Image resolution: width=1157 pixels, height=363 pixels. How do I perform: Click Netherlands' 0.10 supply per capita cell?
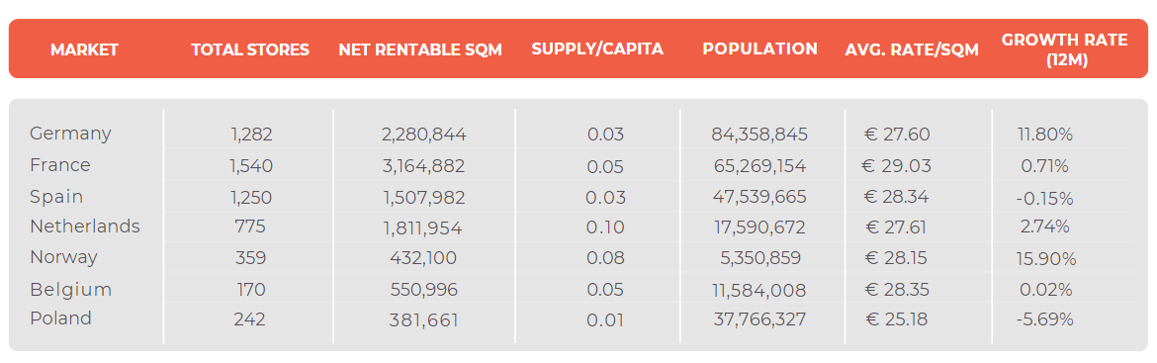point(605,227)
